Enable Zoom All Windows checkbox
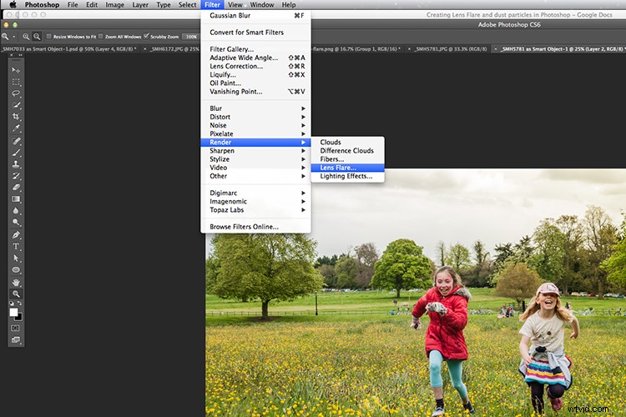Viewport: 626px width, 417px height. tap(101, 37)
